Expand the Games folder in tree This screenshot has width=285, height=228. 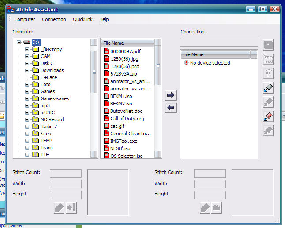tap(27, 91)
